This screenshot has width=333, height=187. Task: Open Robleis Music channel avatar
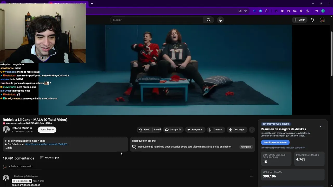pos(6,129)
